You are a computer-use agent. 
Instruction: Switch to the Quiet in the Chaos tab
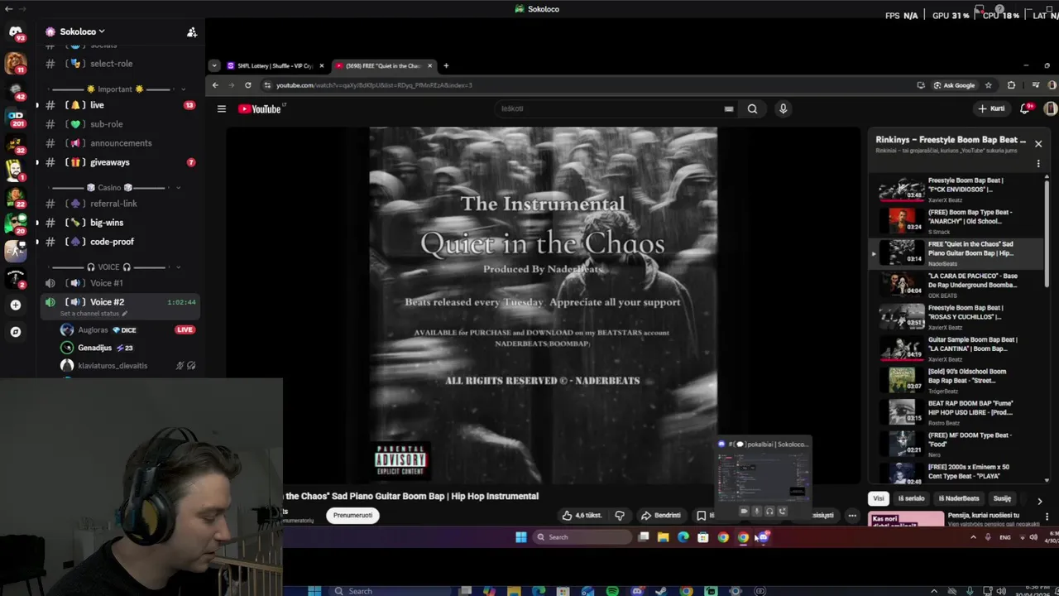point(382,65)
